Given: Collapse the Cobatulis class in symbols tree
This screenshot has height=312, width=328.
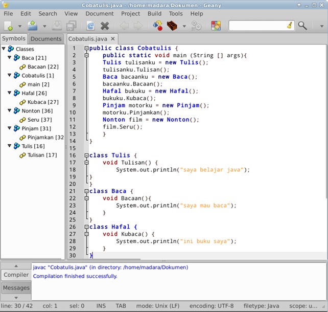Looking at the screenshot, I should point(10,76).
